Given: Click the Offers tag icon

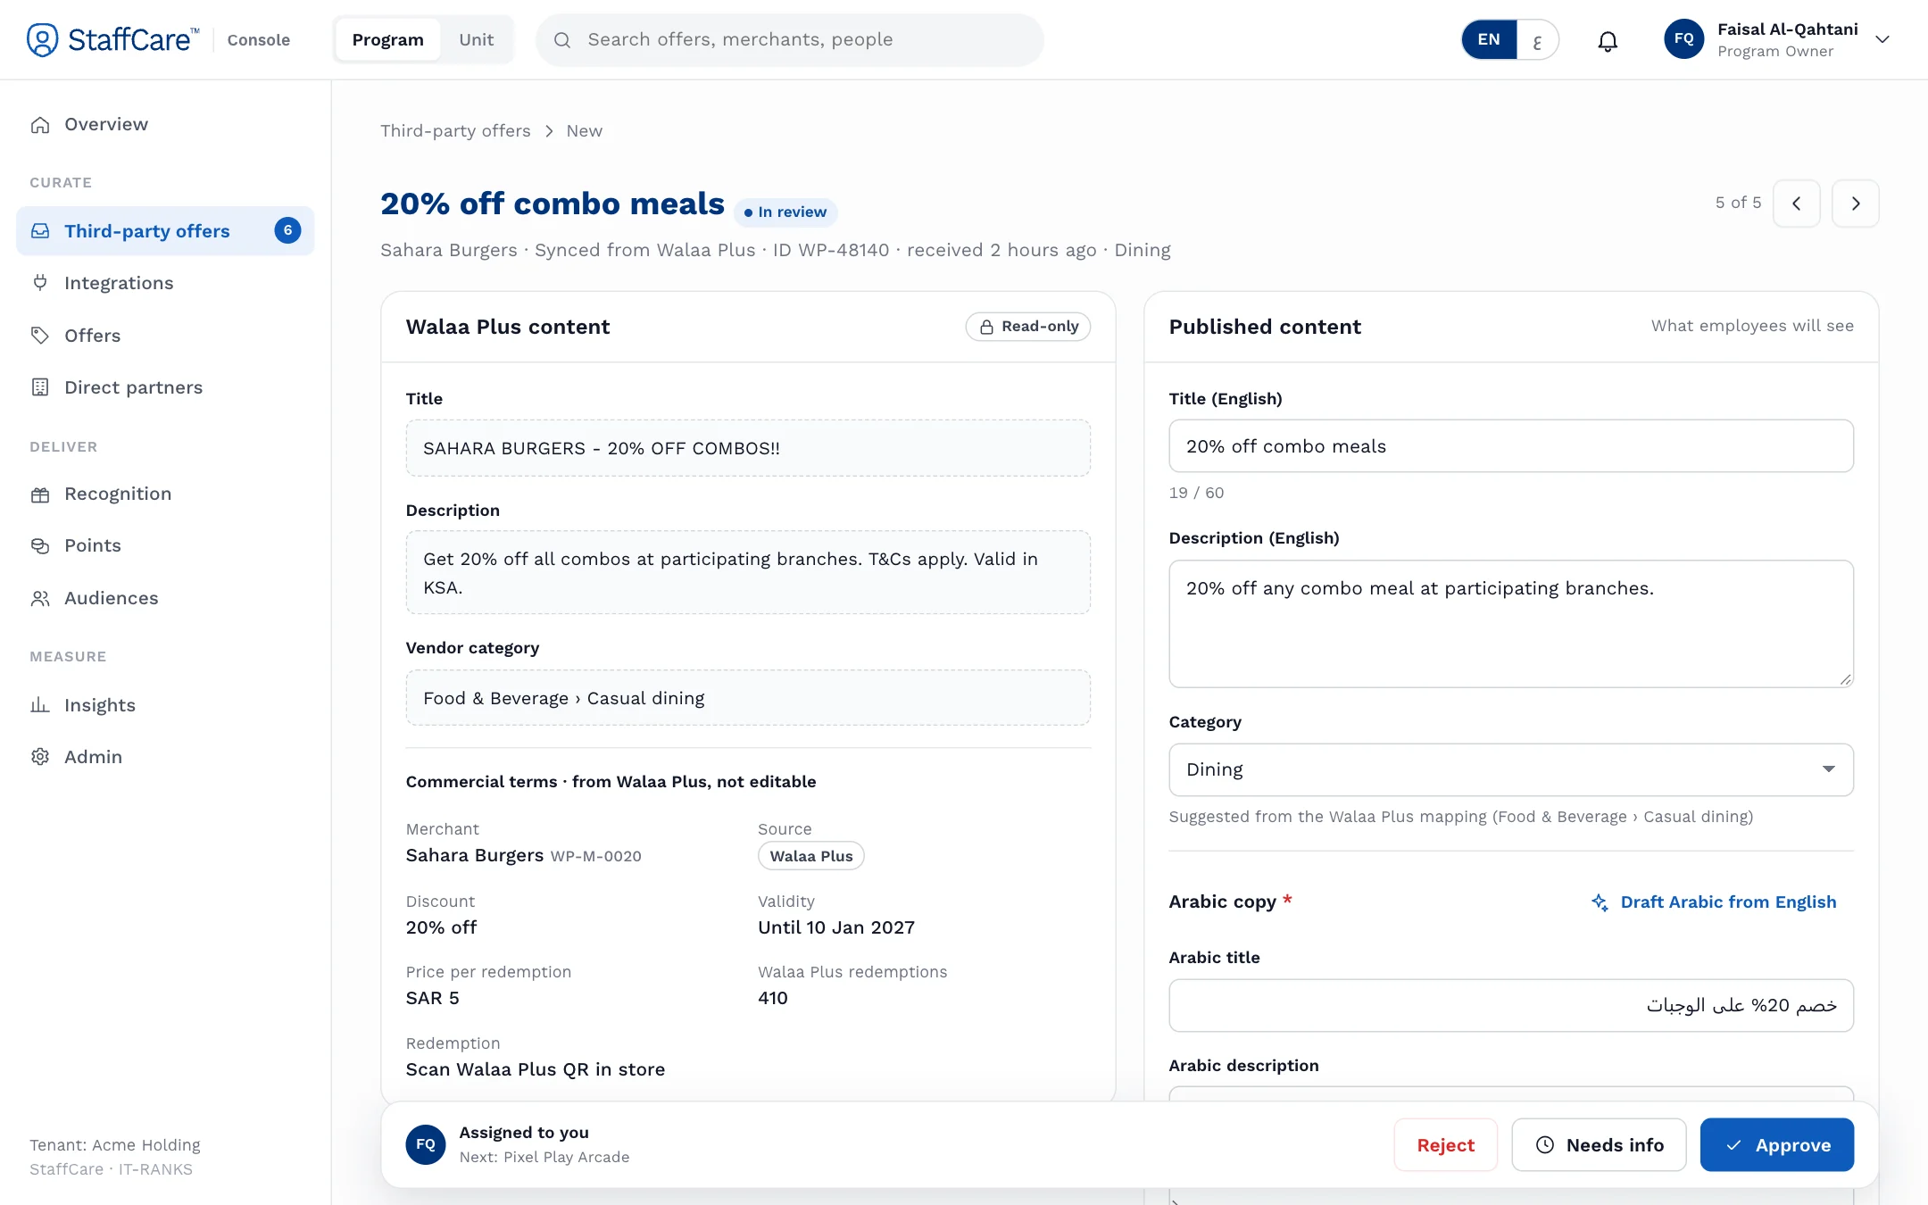Looking at the screenshot, I should [x=40, y=336].
